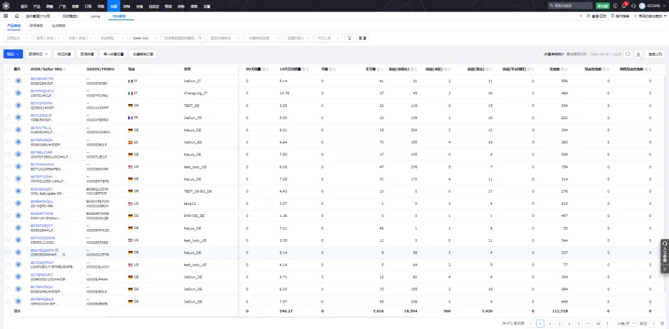The width and height of the screenshot is (669, 329).
Task: Click the product image for B083G63QDC
Action: click(19, 191)
